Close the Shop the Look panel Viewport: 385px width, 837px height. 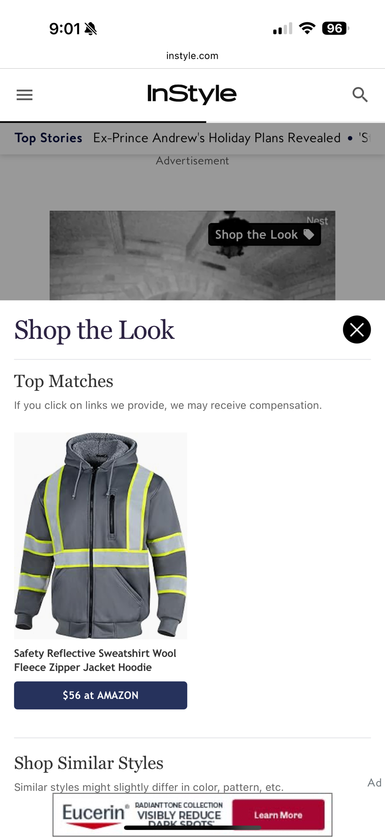[357, 329]
